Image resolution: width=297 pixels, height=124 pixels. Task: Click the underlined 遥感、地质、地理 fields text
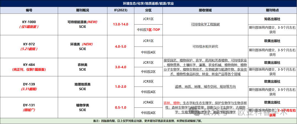[x=205, y=87]
